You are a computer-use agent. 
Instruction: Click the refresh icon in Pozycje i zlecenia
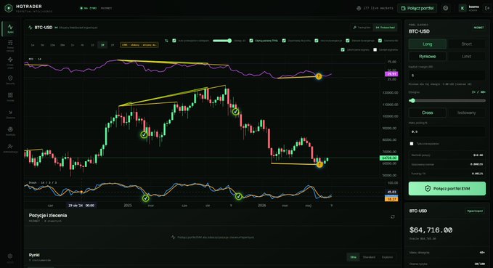click(x=393, y=216)
